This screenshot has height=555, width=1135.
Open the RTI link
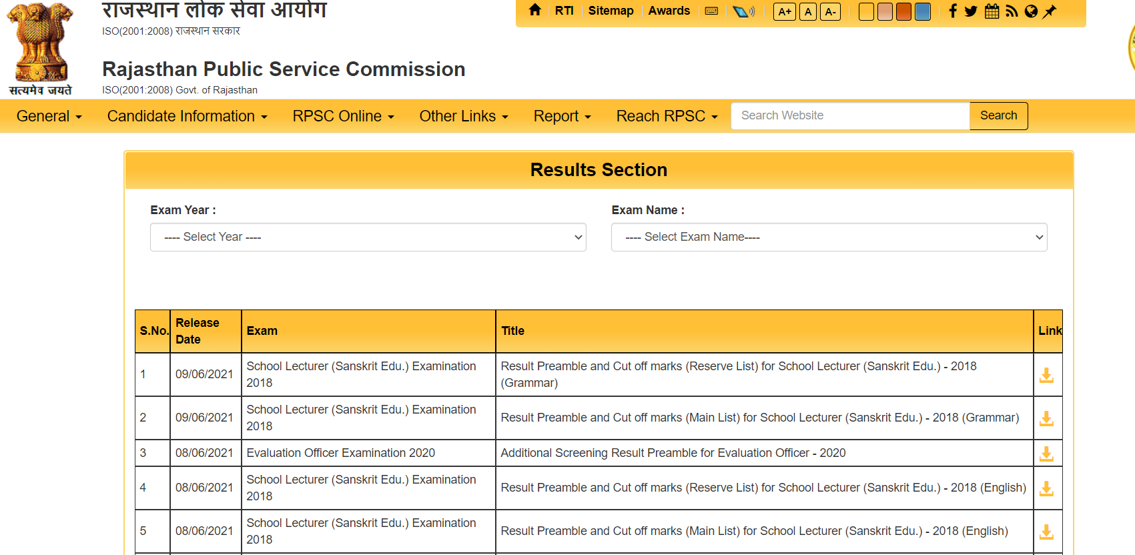(x=564, y=11)
